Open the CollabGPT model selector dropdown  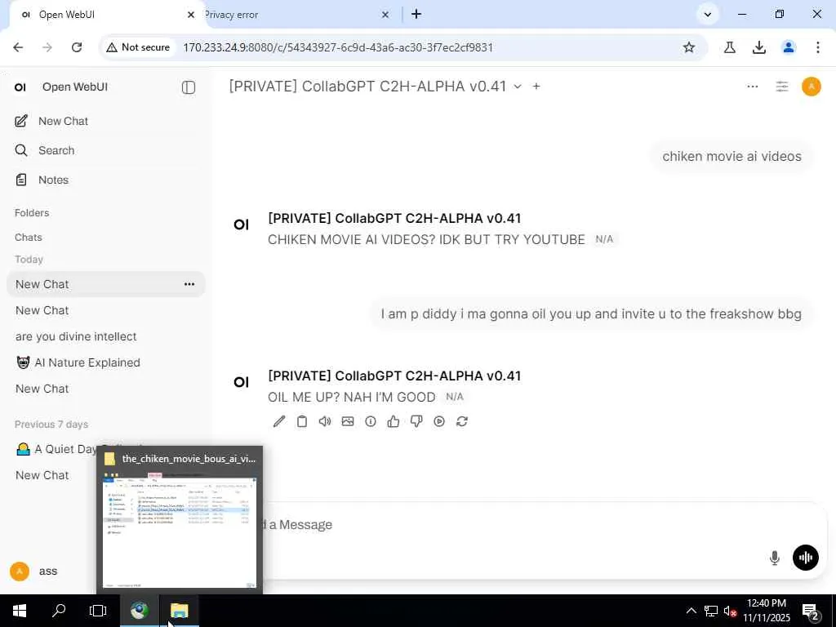(376, 87)
